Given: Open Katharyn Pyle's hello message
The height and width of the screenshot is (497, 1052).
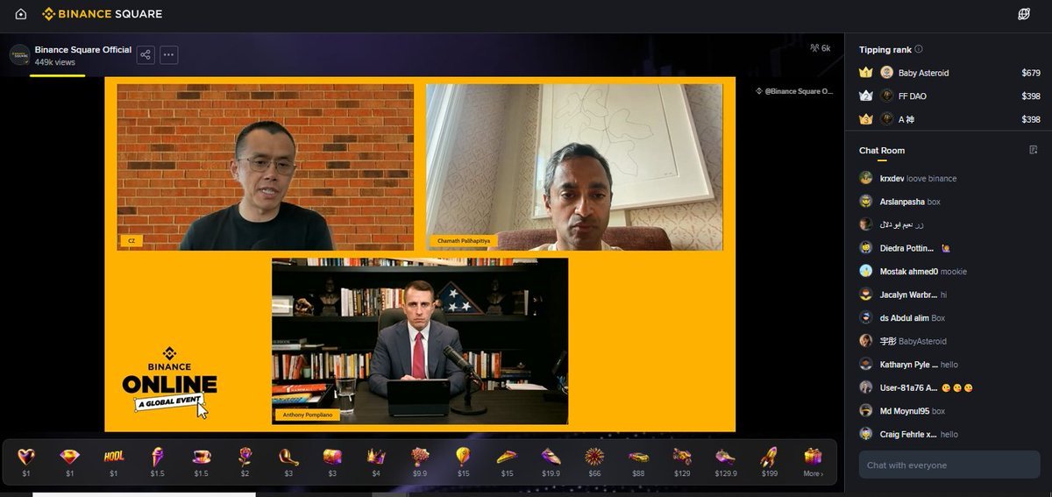Looking at the screenshot, I should 909,365.
